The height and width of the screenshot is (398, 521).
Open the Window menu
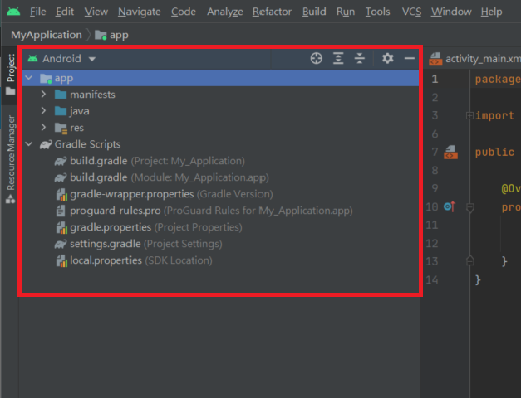pyautogui.click(x=451, y=12)
